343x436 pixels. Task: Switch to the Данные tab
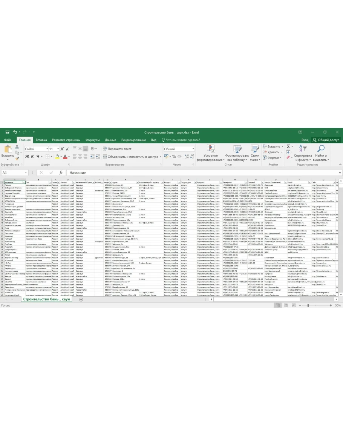coord(110,140)
